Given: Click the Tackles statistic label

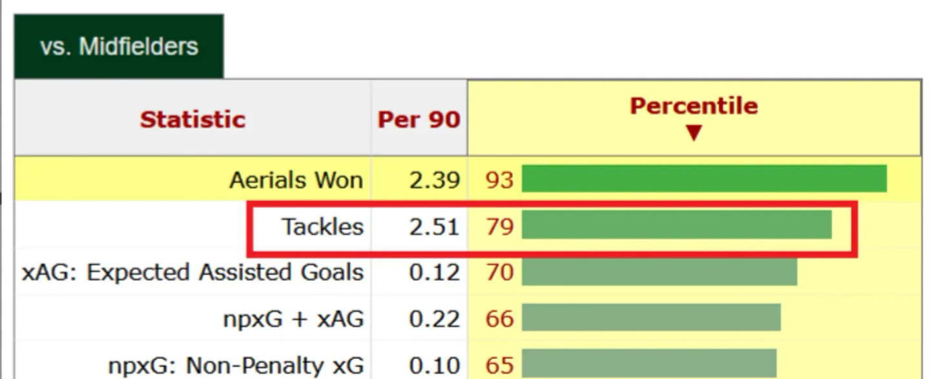Looking at the screenshot, I should tap(322, 227).
